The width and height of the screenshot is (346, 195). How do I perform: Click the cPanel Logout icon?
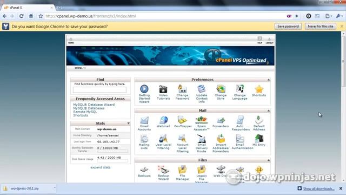coord(269,41)
